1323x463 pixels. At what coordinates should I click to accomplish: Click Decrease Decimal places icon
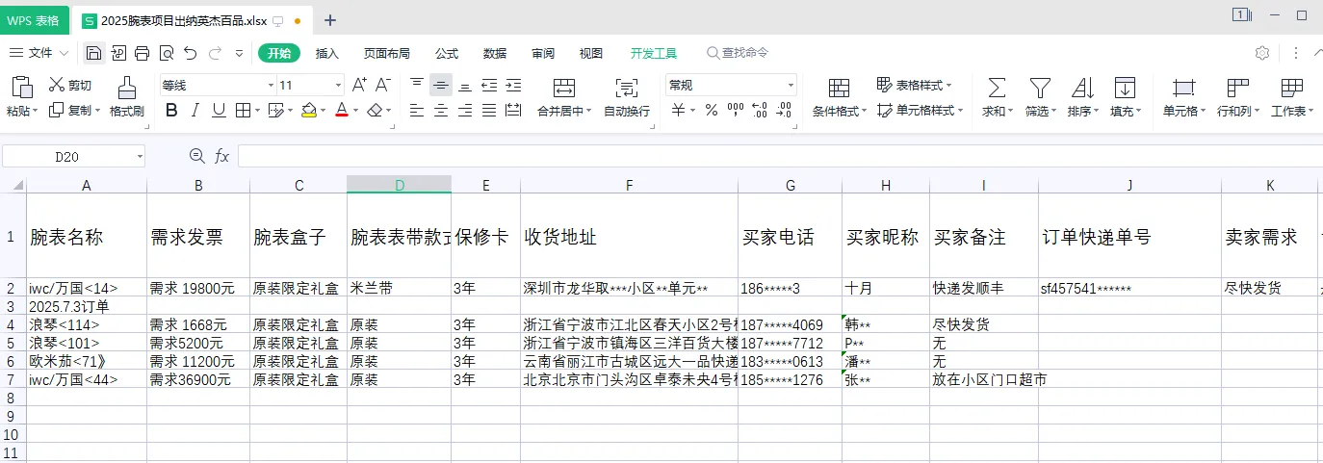[x=785, y=111]
